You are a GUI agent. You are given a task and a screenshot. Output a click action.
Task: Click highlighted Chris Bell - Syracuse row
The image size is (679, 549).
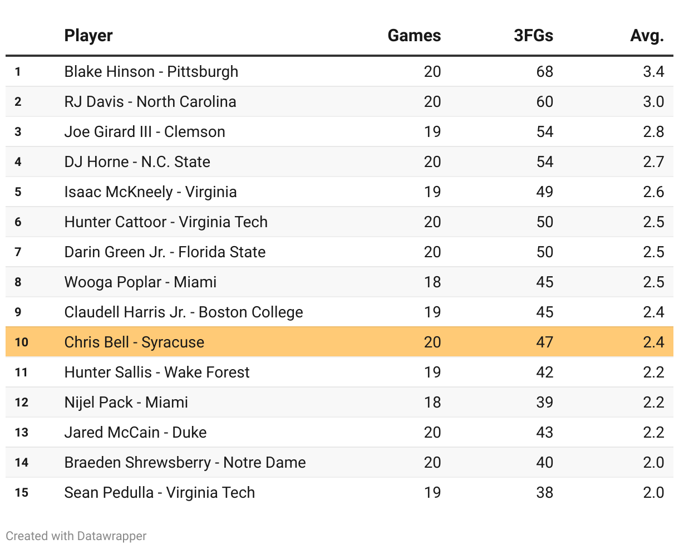click(x=134, y=342)
